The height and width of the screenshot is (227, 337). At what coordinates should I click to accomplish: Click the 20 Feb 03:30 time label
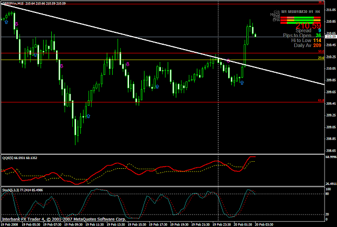(x=264, y=225)
